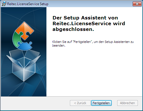
Task: Click the disabled Zurück button
Action: coord(80,103)
